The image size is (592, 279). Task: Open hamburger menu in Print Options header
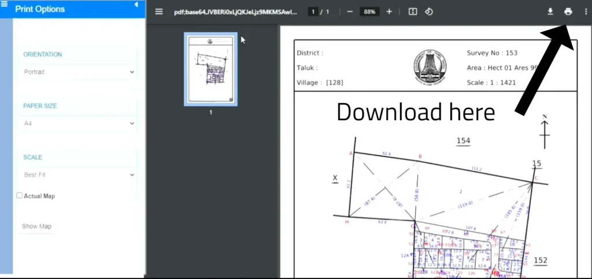[x=4, y=4]
